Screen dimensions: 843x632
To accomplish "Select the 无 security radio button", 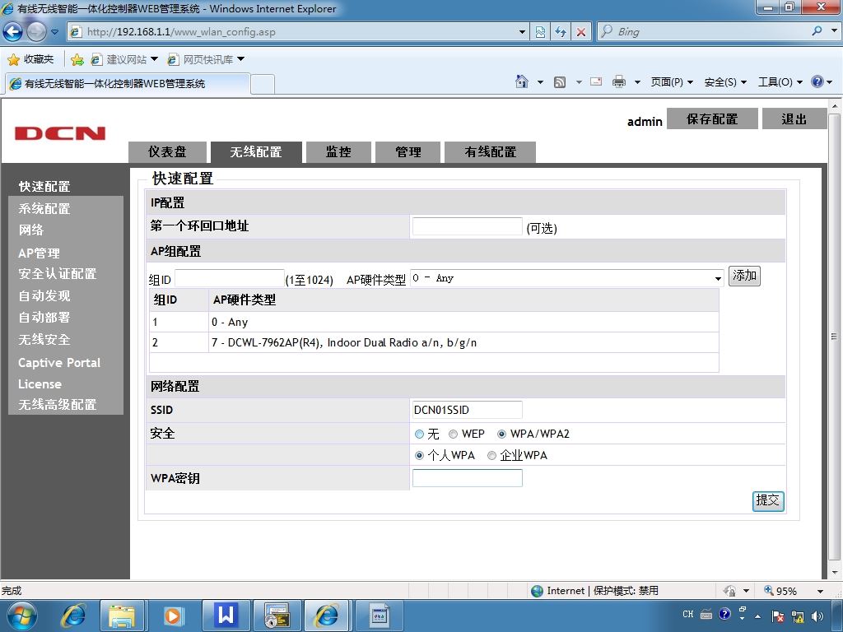I will click(x=419, y=434).
